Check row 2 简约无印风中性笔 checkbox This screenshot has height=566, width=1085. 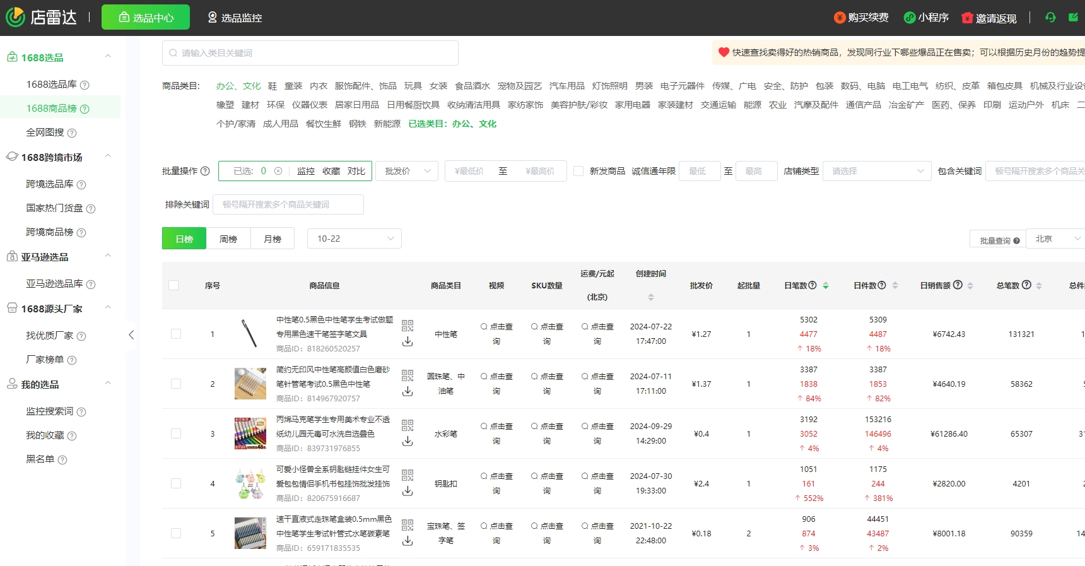pos(176,384)
